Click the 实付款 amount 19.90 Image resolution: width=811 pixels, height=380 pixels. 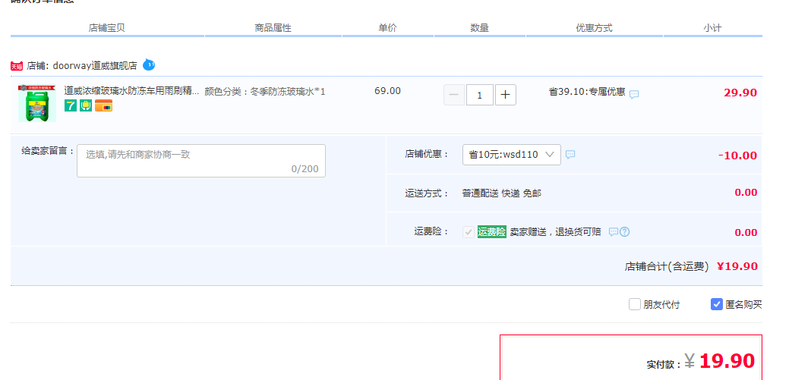(x=727, y=361)
